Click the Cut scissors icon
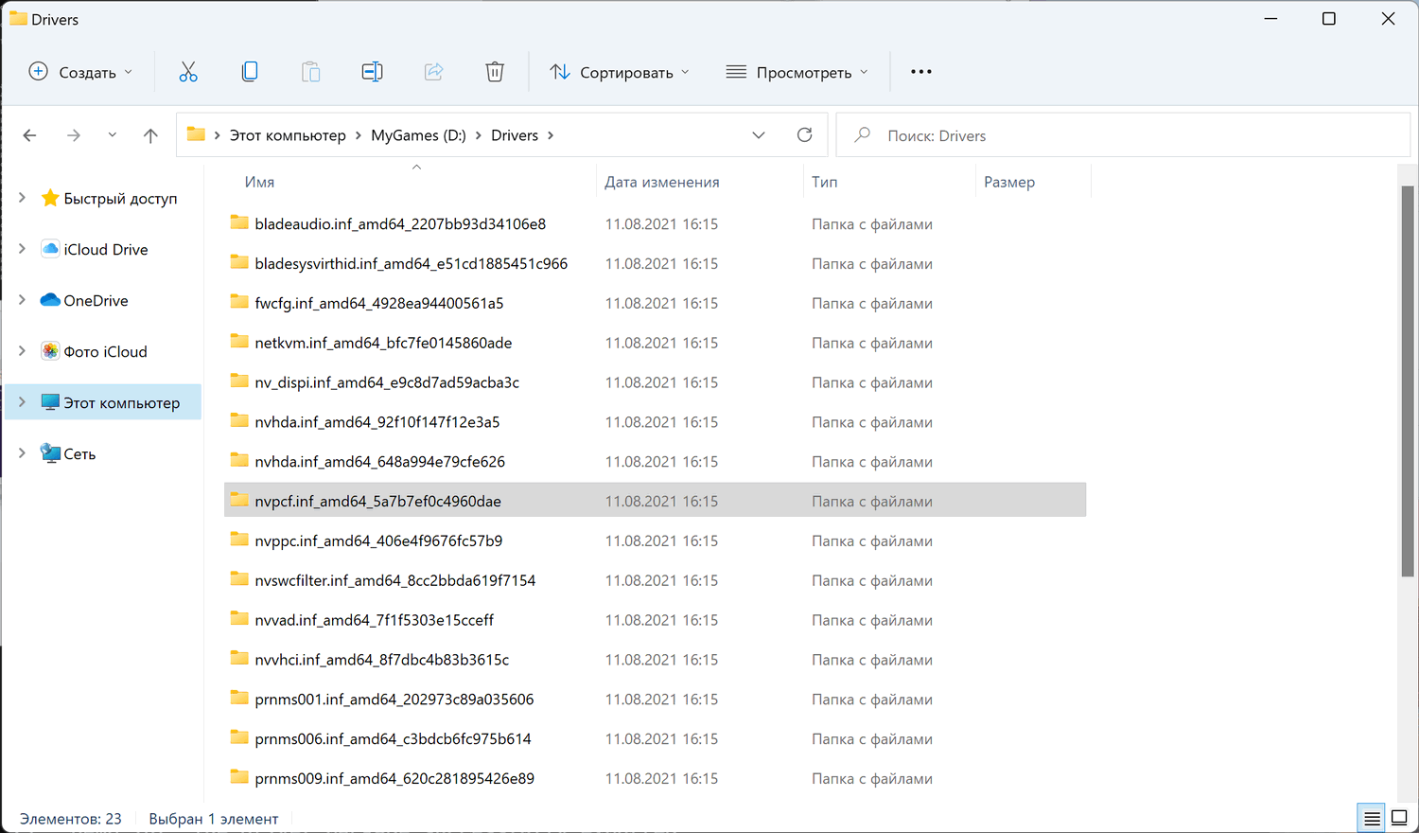 click(x=188, y=72)
